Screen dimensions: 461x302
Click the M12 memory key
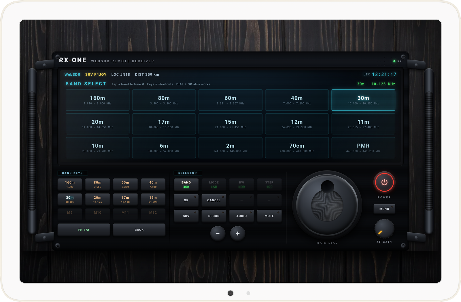pyautogui.click(x=153, y=214)
